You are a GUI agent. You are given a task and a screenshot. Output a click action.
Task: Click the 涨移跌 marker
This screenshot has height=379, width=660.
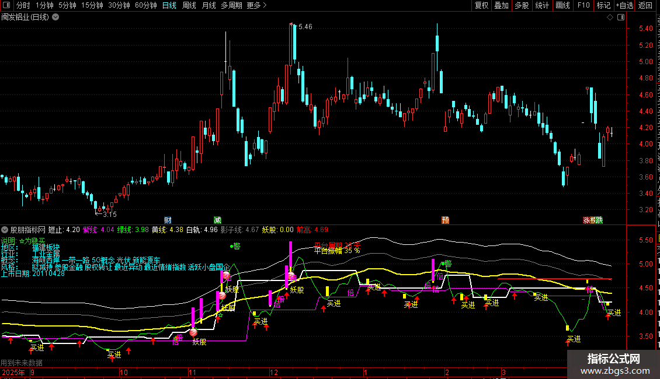pyautogui.click(x=593, y=220)
